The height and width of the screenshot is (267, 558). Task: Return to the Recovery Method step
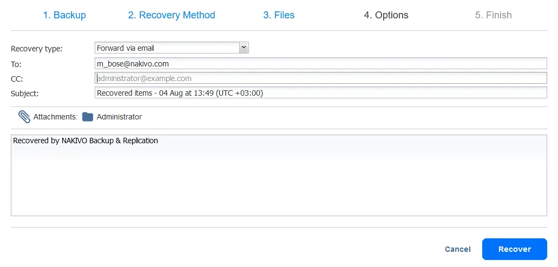pyautogui.click(x=172, y=15)
